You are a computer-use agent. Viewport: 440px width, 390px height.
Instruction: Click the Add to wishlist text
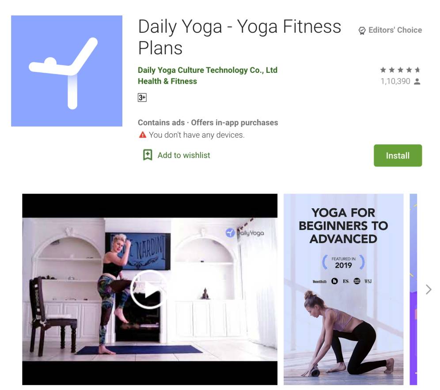point(184,155)
